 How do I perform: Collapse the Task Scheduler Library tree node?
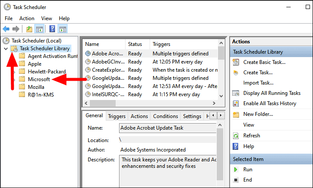[x=6, y=49]
